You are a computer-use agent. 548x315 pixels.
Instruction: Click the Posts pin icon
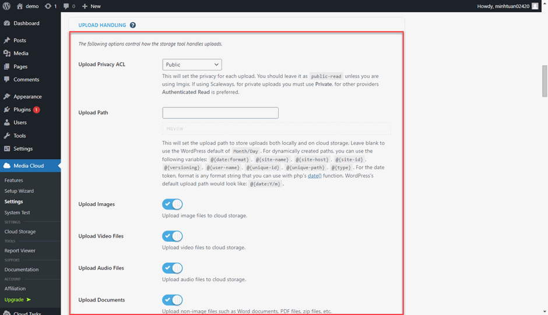pyautogui.click(x=7, y=40)
